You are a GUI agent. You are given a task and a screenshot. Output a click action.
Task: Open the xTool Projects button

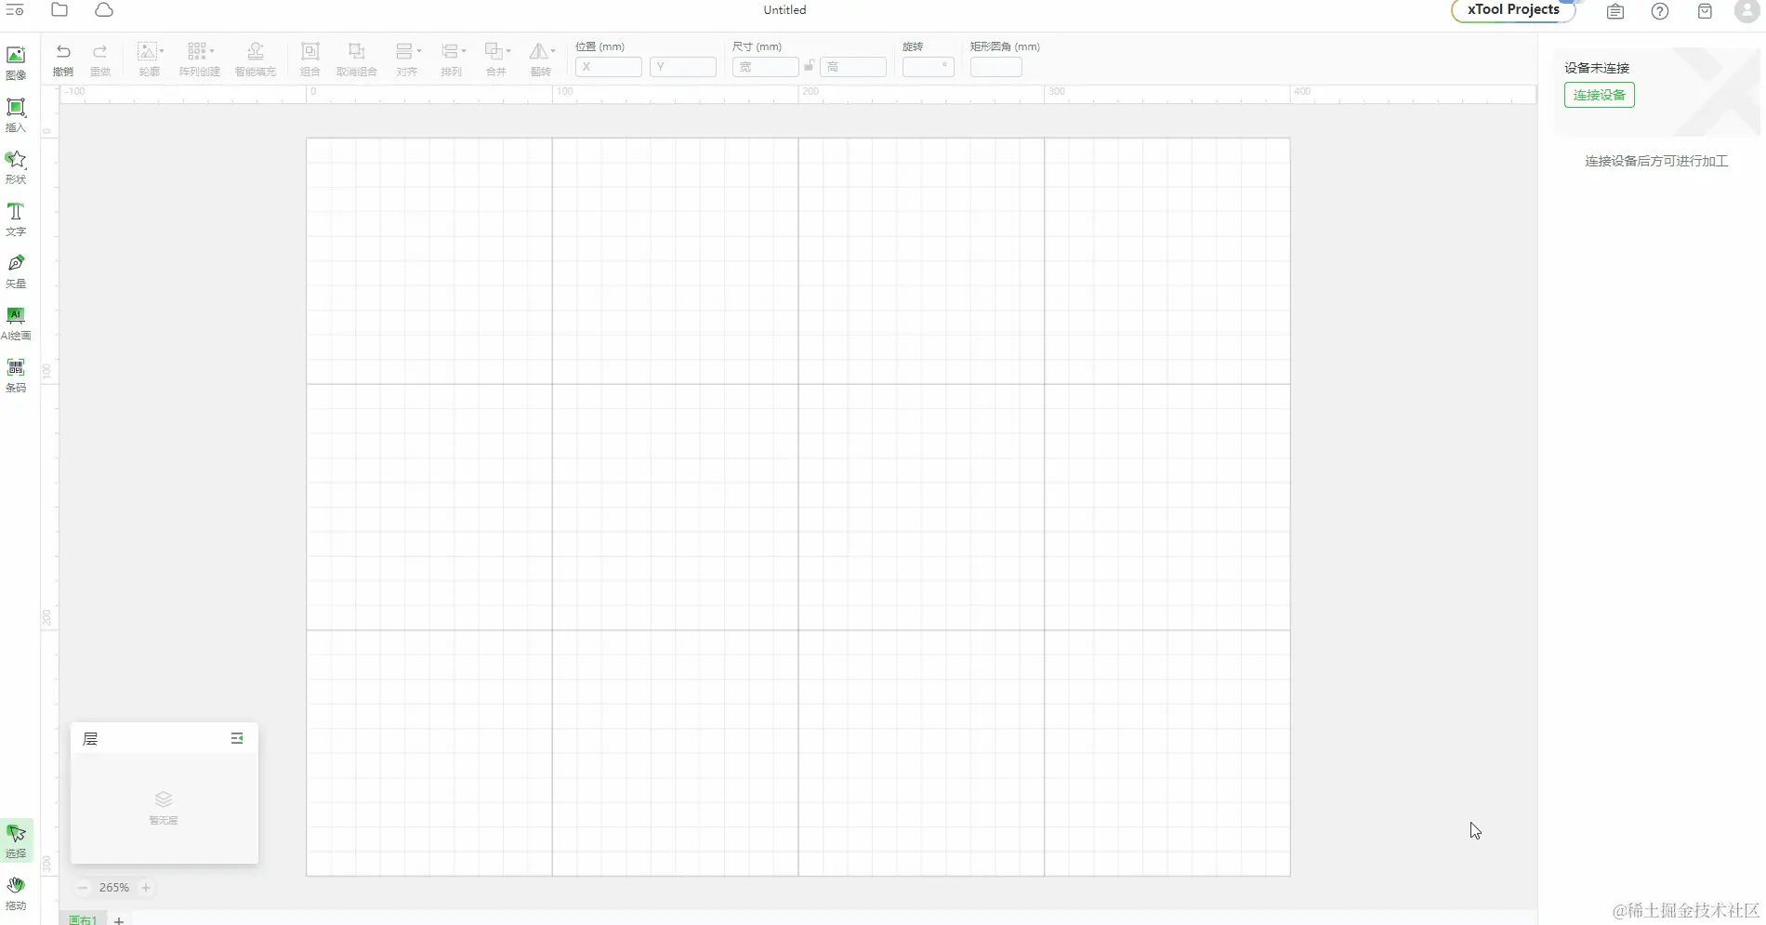[x=1513, y=10]
